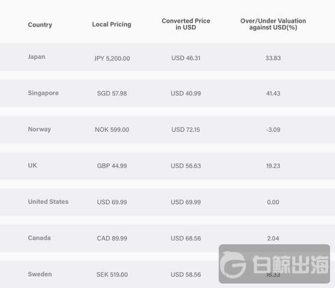Click the GBP 44.99 price cell
335x288 pixels.
(112, 166)
